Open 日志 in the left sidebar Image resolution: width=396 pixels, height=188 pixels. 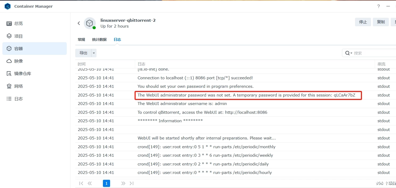pyautogui.click(x=35, y=99)
